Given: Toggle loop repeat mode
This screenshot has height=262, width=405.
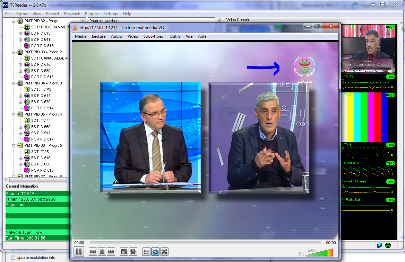Looking at the screenshot, I should pos(155,252).
